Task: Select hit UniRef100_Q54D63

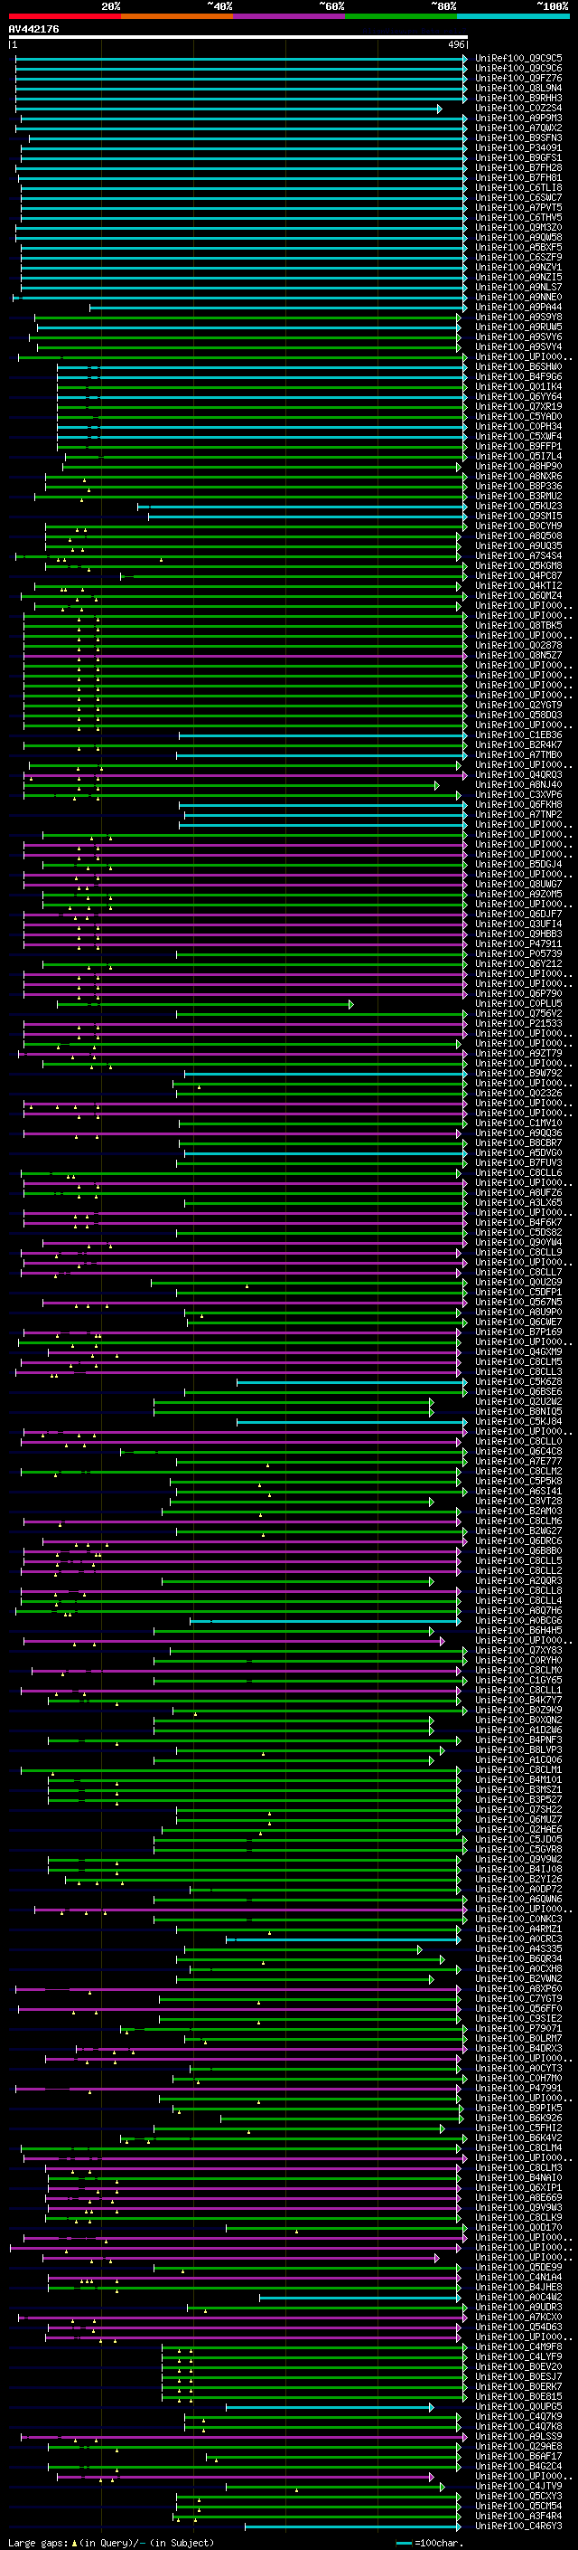Action: [x=518, y=2327]
